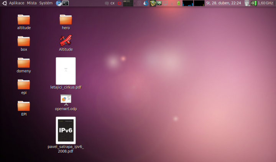Select the 'domeny' folder on the desktop
Screen dimensions: 276x162
coord(24,63)
